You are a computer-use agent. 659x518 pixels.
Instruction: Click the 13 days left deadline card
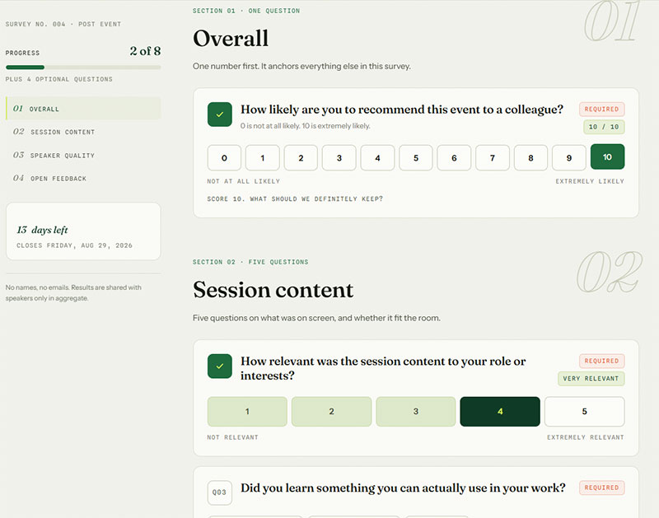(x=83, y=231)
